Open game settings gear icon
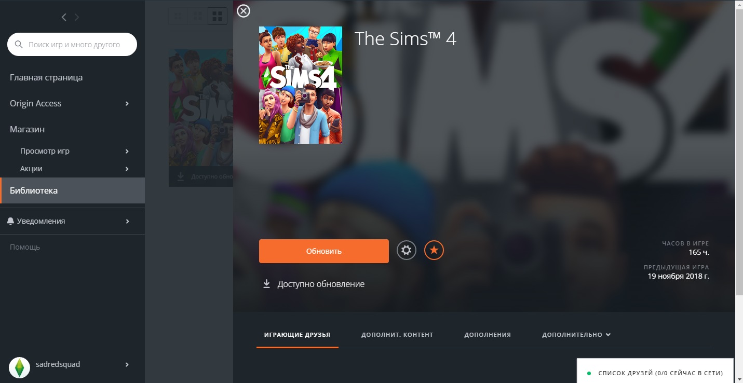 coord(407,251)
